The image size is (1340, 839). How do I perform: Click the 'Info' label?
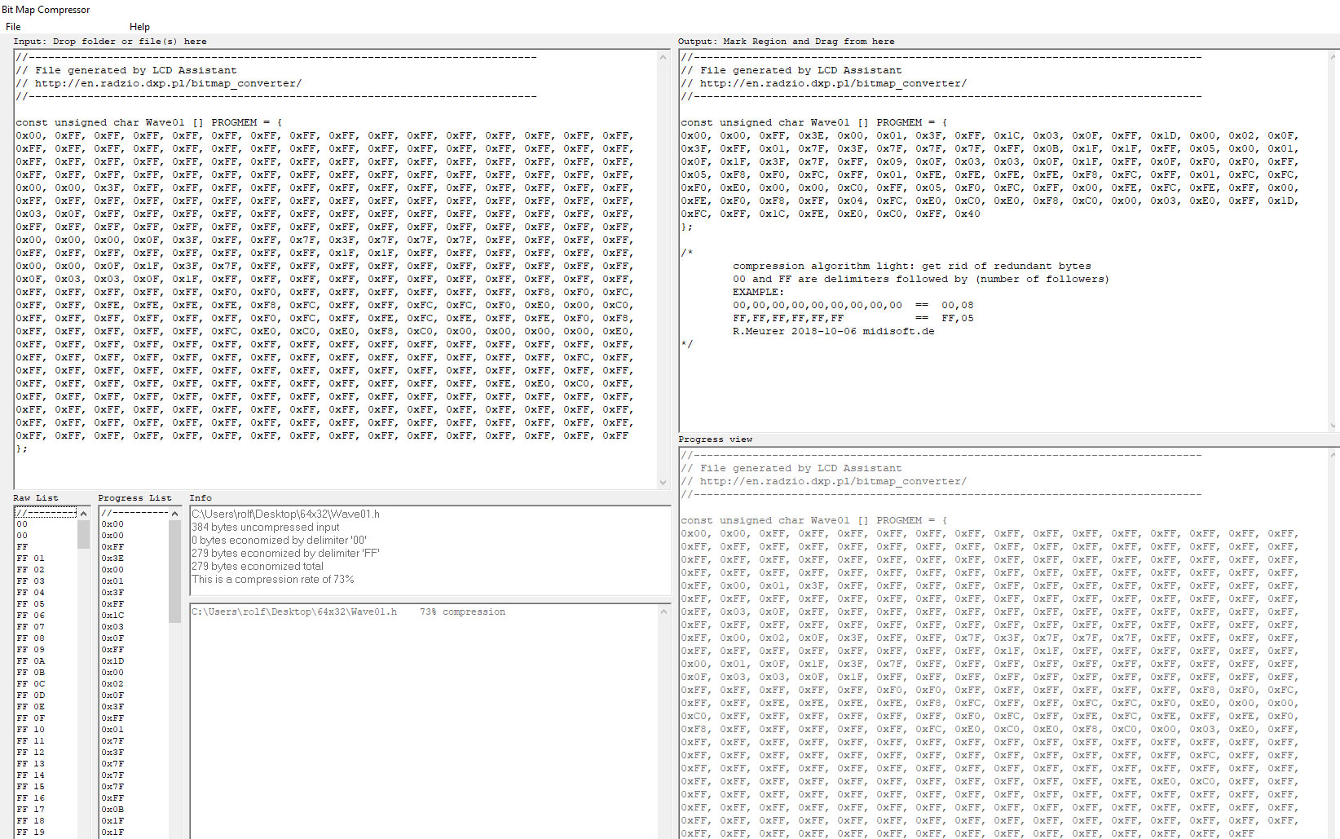point(201,498)
